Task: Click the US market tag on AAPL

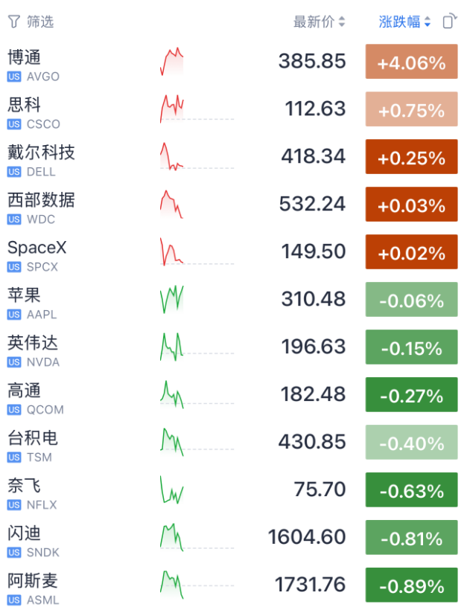Action: point(14,315)
